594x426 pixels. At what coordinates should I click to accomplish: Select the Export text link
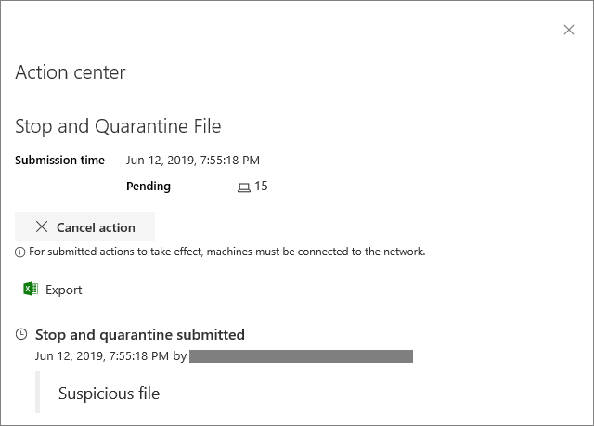click(64, 290)
